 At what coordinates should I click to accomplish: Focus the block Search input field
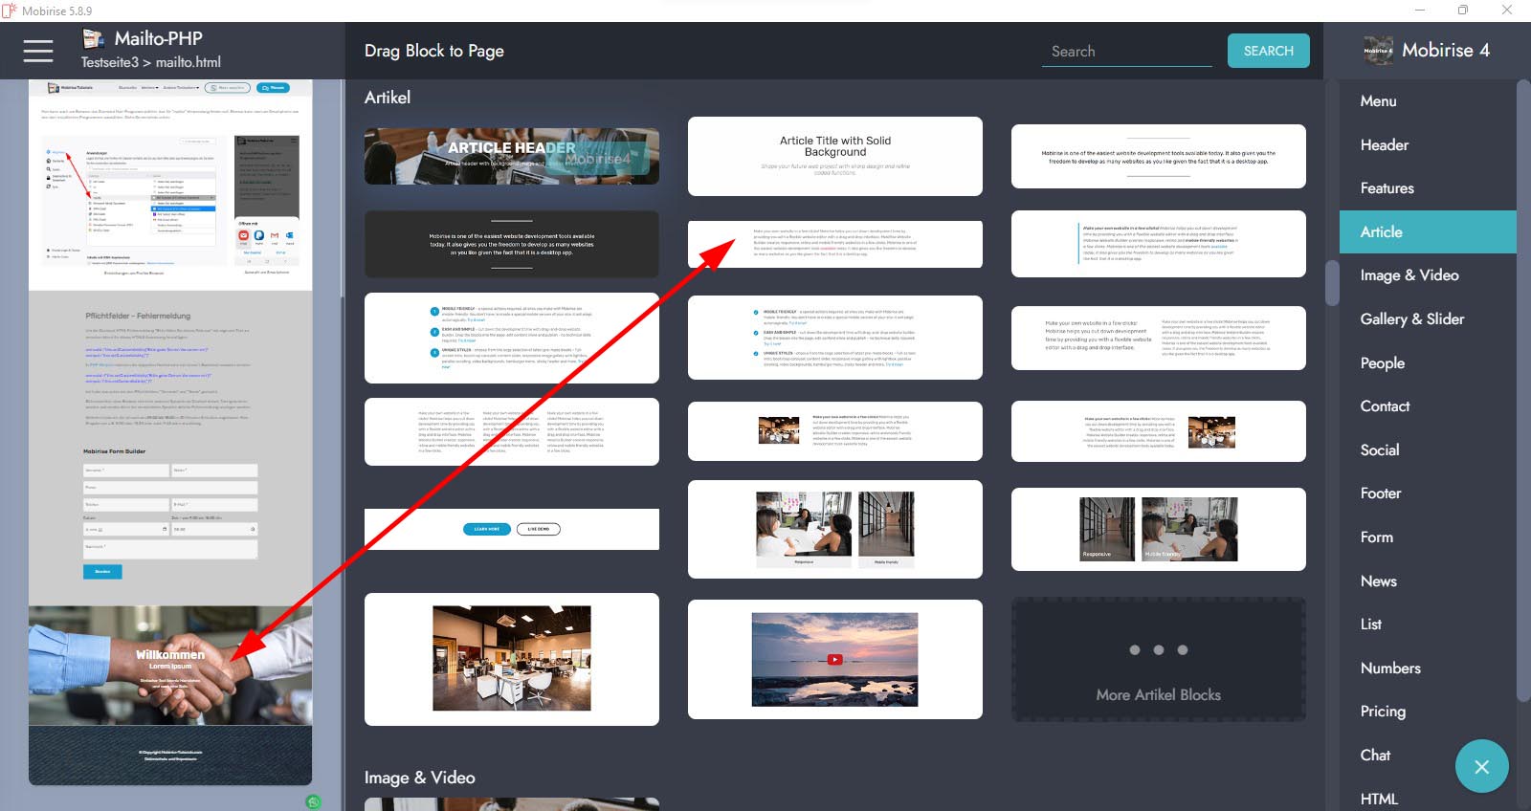[x=1126, y=52]
